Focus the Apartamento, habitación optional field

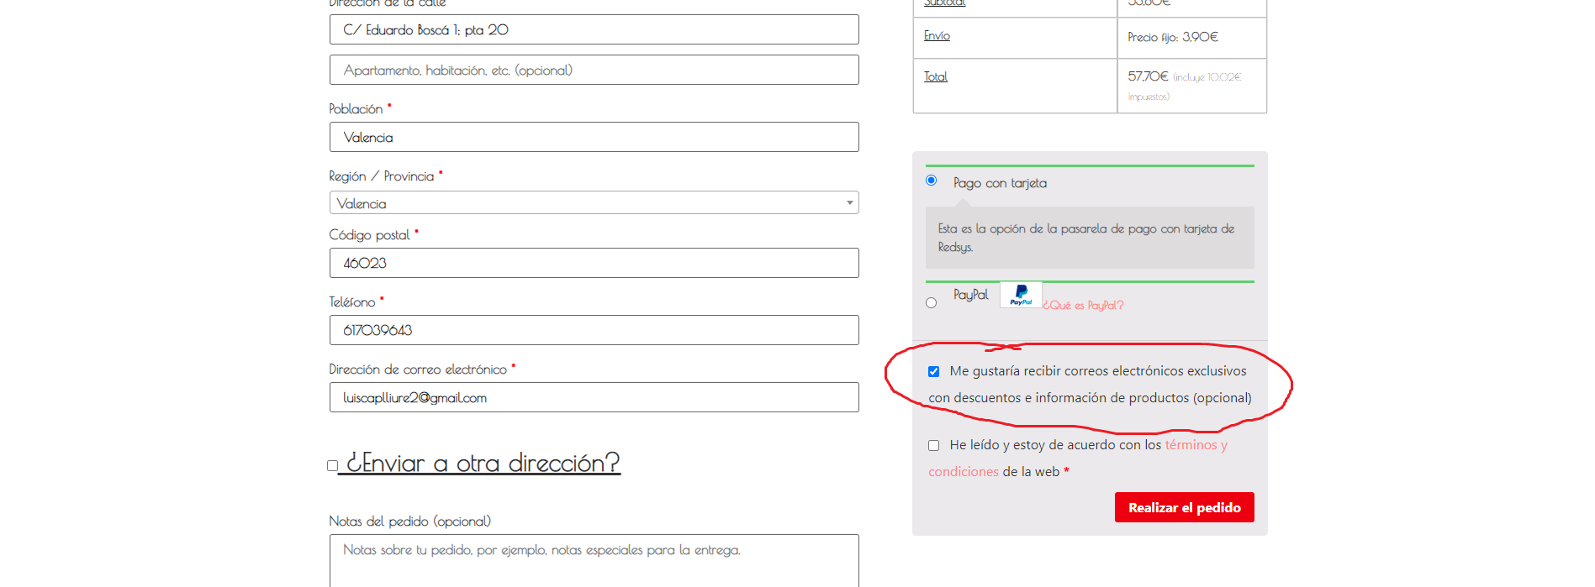tap(594, 70)
